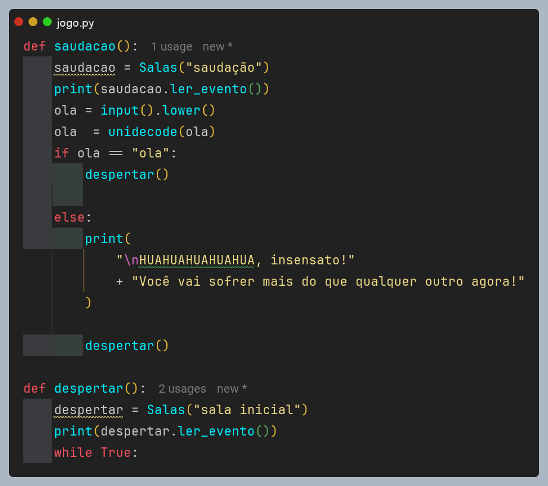Image resolution: width=548 pixels, height=486 pixels.
Task: Click the red close window dot
Action: 19,22
